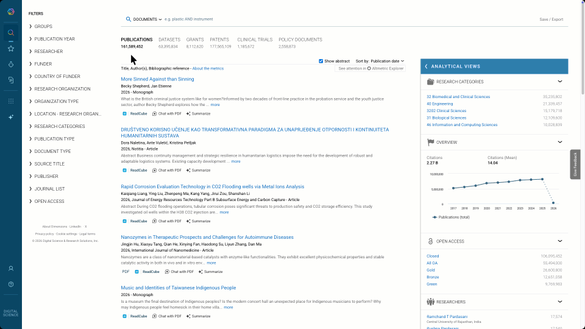Switch to the DATASETS tab
The image size is (585, 329).
tap(169, 43)
